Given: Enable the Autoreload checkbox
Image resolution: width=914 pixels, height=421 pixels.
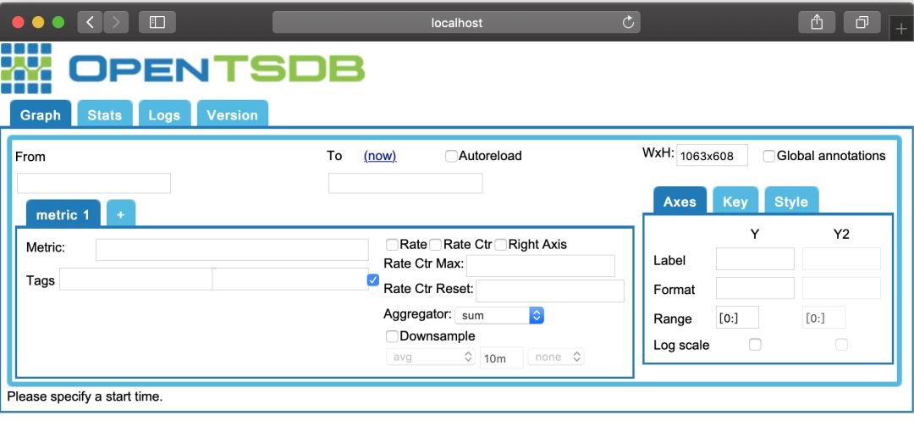Looking at the screenshot, I should click(451, 156).
